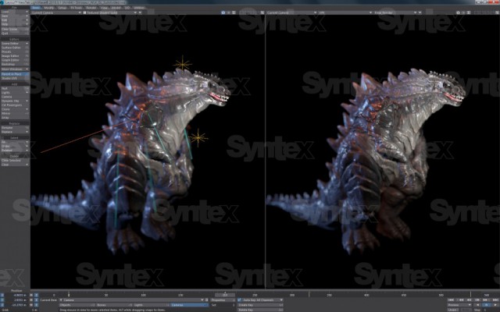The height and width of the screenshot is (312, 500).
Task: Click the Array button
Action: point(15,118)
